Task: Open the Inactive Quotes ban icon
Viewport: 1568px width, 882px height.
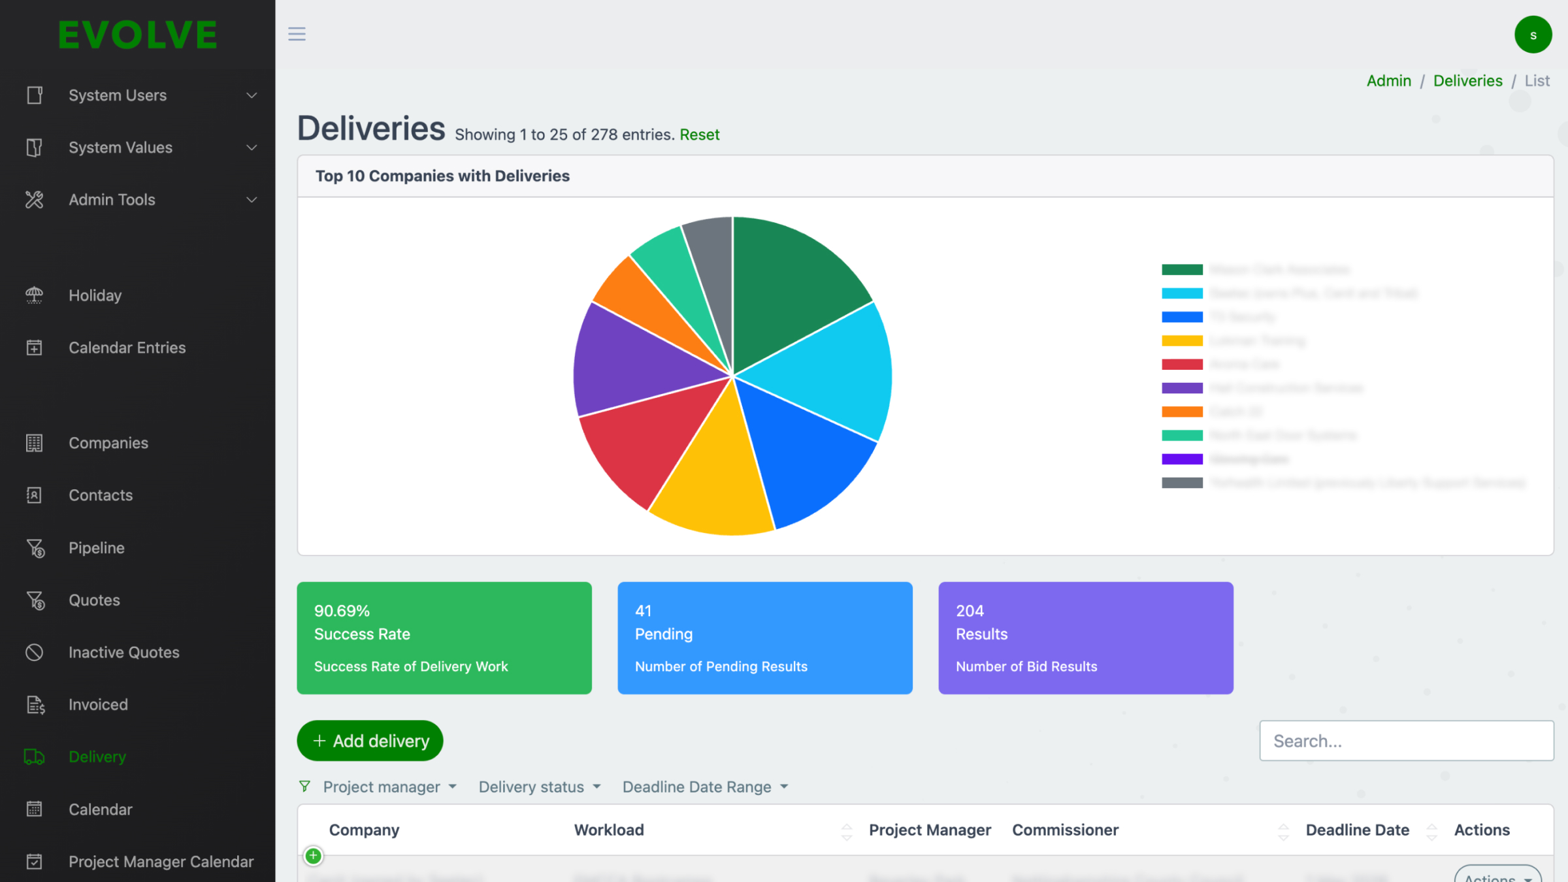Action: pyautogui.click(x=34, y=652)
